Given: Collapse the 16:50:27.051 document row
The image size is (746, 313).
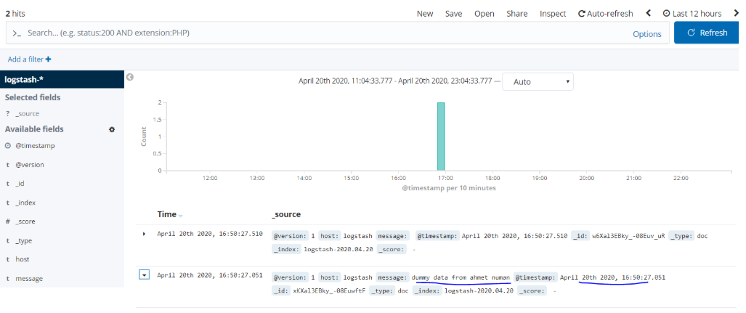Looking at the screenshot, I should tap(145, 275).
